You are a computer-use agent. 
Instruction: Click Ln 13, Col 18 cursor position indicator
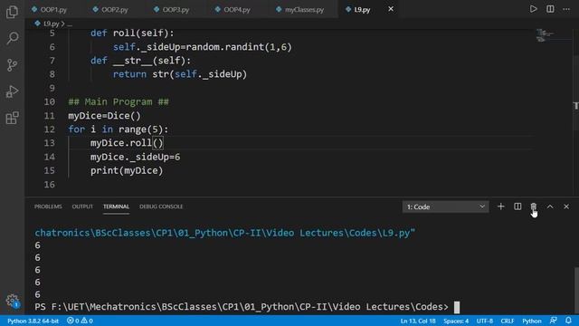coord(418,321)
